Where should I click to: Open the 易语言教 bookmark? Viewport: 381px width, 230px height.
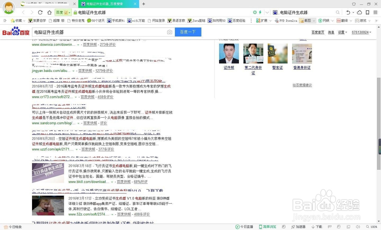coord(176,21)
